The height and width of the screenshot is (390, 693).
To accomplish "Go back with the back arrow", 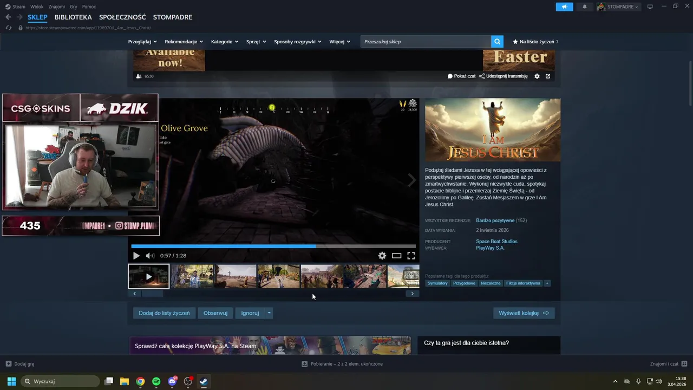I will 8,17.
